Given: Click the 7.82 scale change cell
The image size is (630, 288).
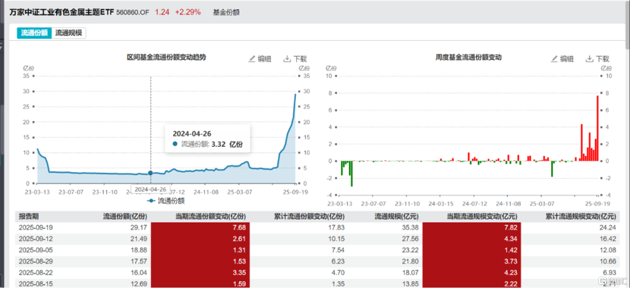Looking at the screenshot, I should click(472, 227).
